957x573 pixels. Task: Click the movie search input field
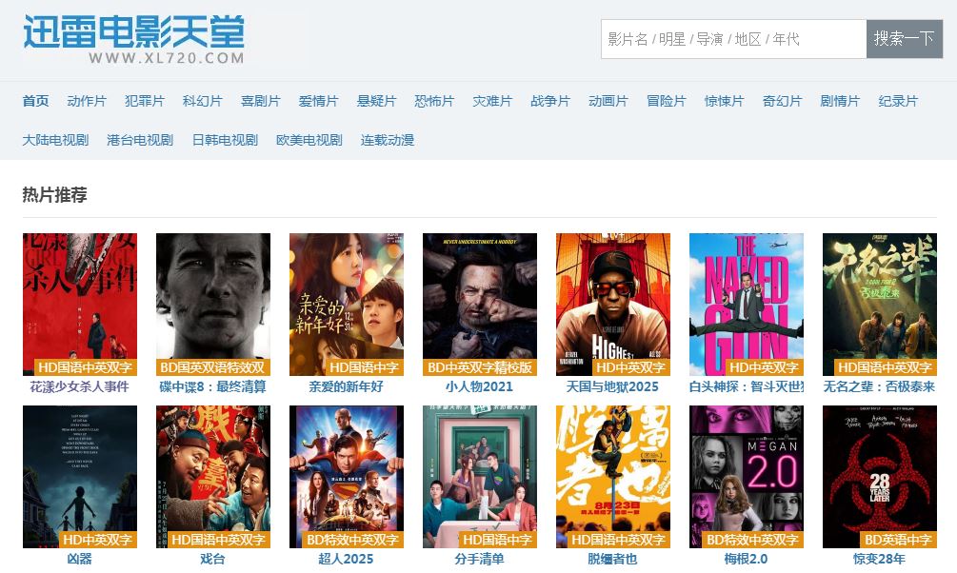(x=733, y=39)
